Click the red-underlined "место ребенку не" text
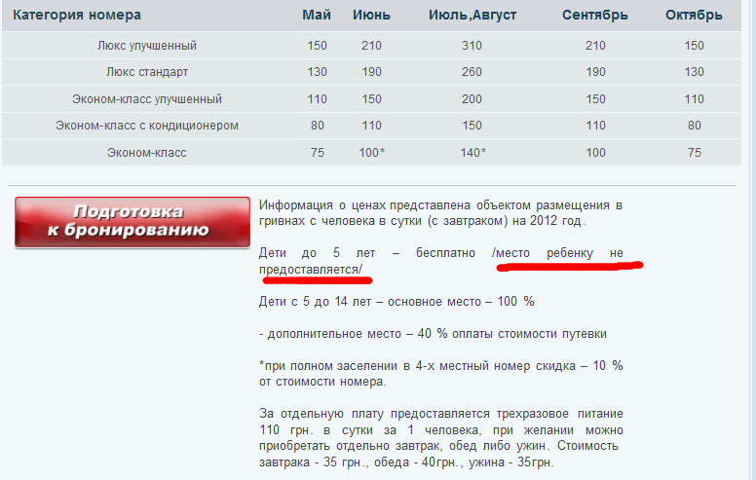This screenshot has height=480, width=756. coord(557,253)
